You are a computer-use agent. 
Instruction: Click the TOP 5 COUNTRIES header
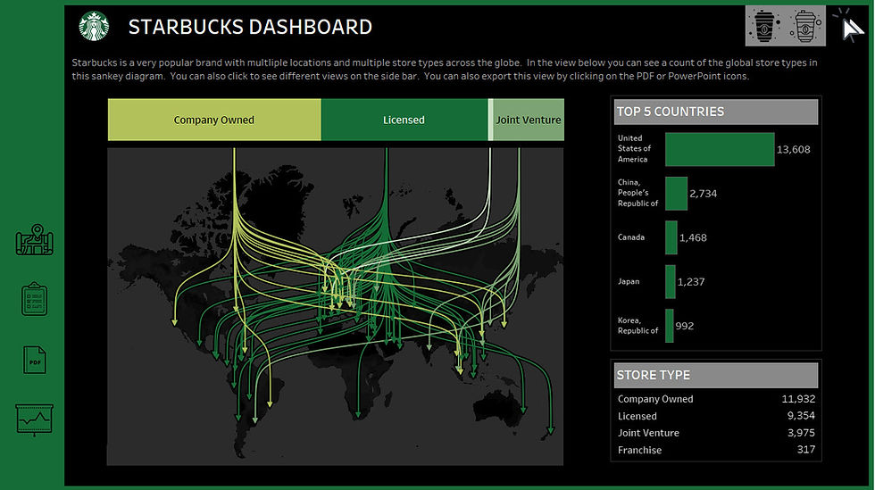[x=716, y=112]
